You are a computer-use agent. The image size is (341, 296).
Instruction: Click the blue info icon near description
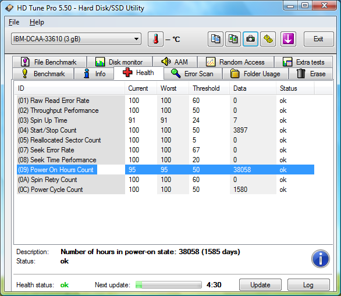tap(320, 259)
